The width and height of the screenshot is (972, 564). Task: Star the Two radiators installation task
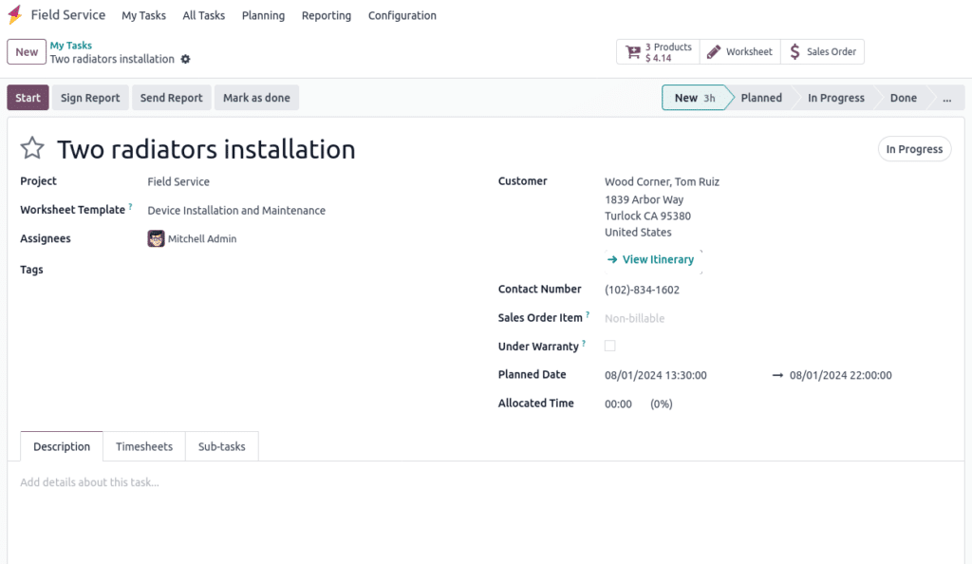pos(32,149)
